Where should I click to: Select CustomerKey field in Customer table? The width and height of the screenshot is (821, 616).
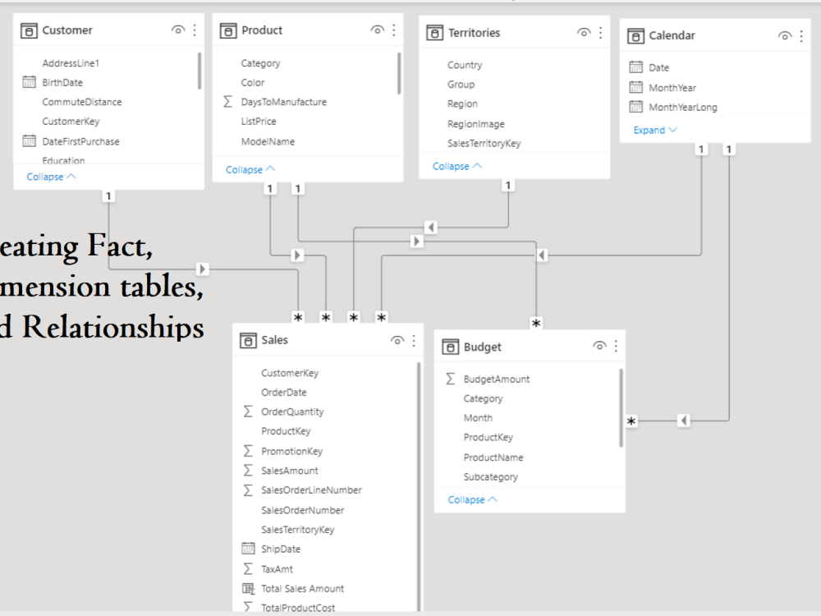click(x=71, y=122)
